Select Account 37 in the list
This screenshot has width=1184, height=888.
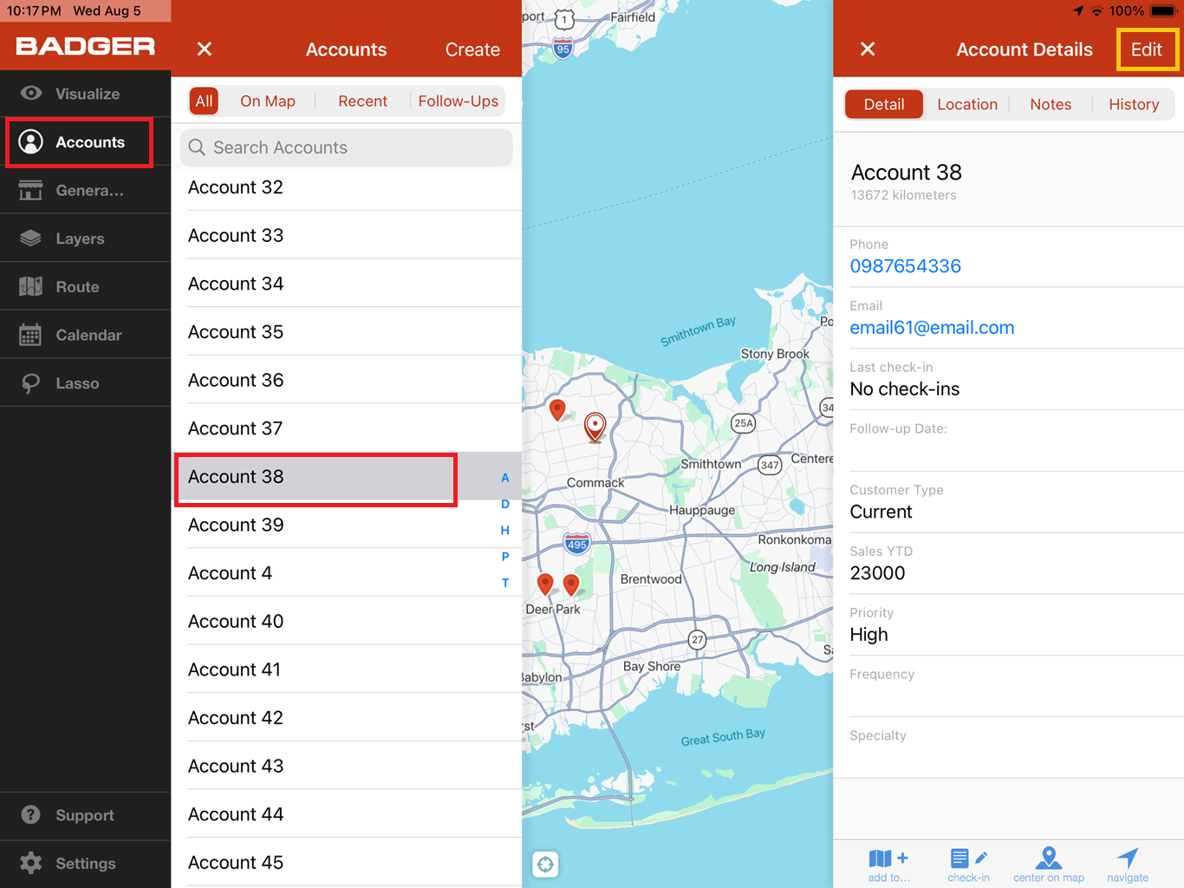(x=347, y=428)
